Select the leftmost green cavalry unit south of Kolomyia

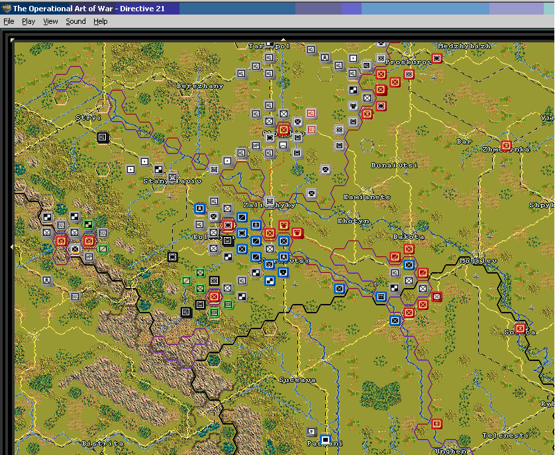coord(186,281)
